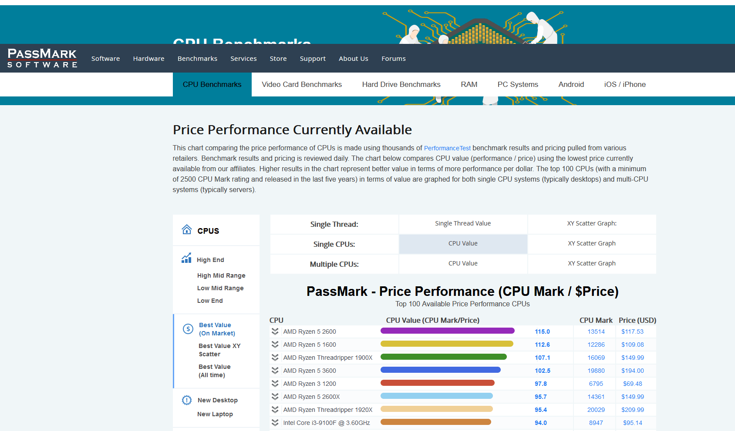This screenshot has height=431, width=735.
Task: Click CPU Mark 13514 value
Action: (x=596, y=332)
